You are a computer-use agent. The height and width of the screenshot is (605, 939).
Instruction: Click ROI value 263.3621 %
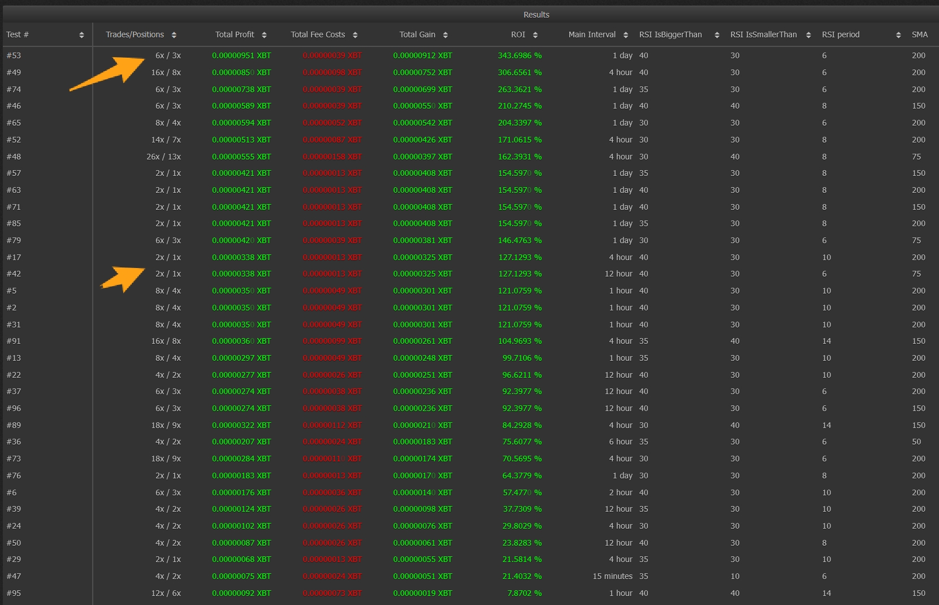click(519, 89)
